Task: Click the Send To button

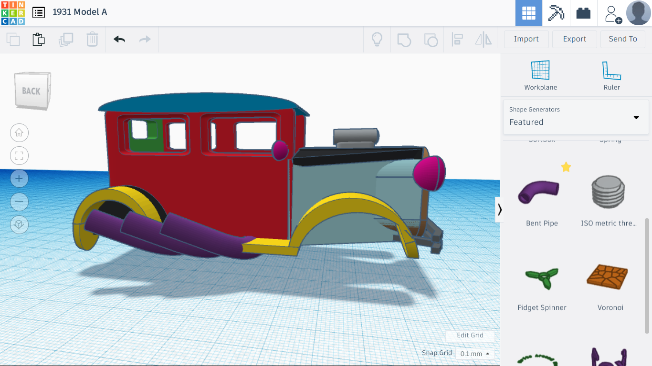Action: (x=623, y=39)
